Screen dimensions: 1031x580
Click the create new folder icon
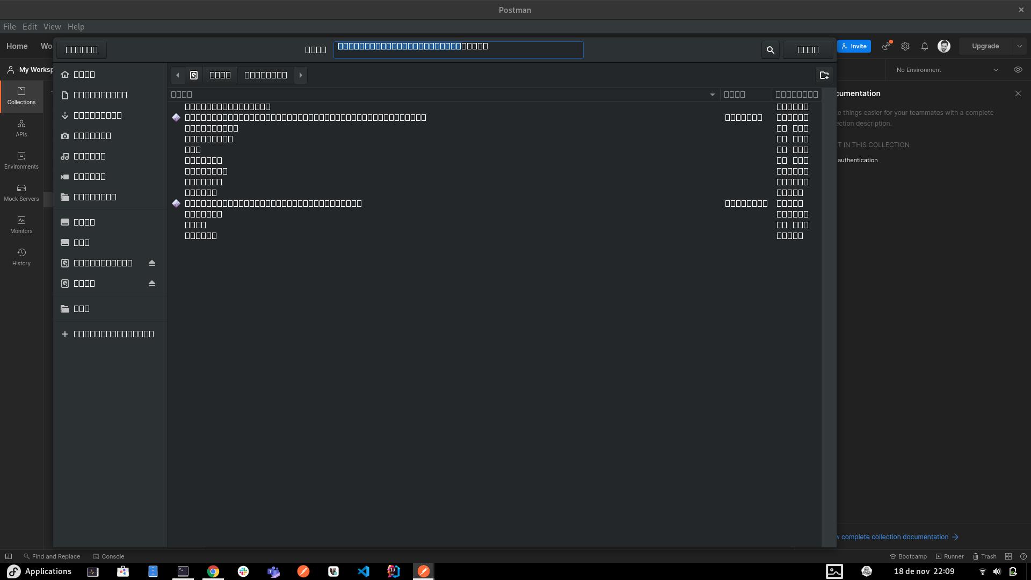(x=824, y=75)
